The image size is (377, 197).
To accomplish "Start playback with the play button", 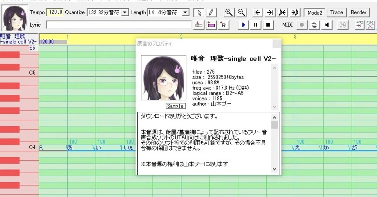I will tap(243, 25).
